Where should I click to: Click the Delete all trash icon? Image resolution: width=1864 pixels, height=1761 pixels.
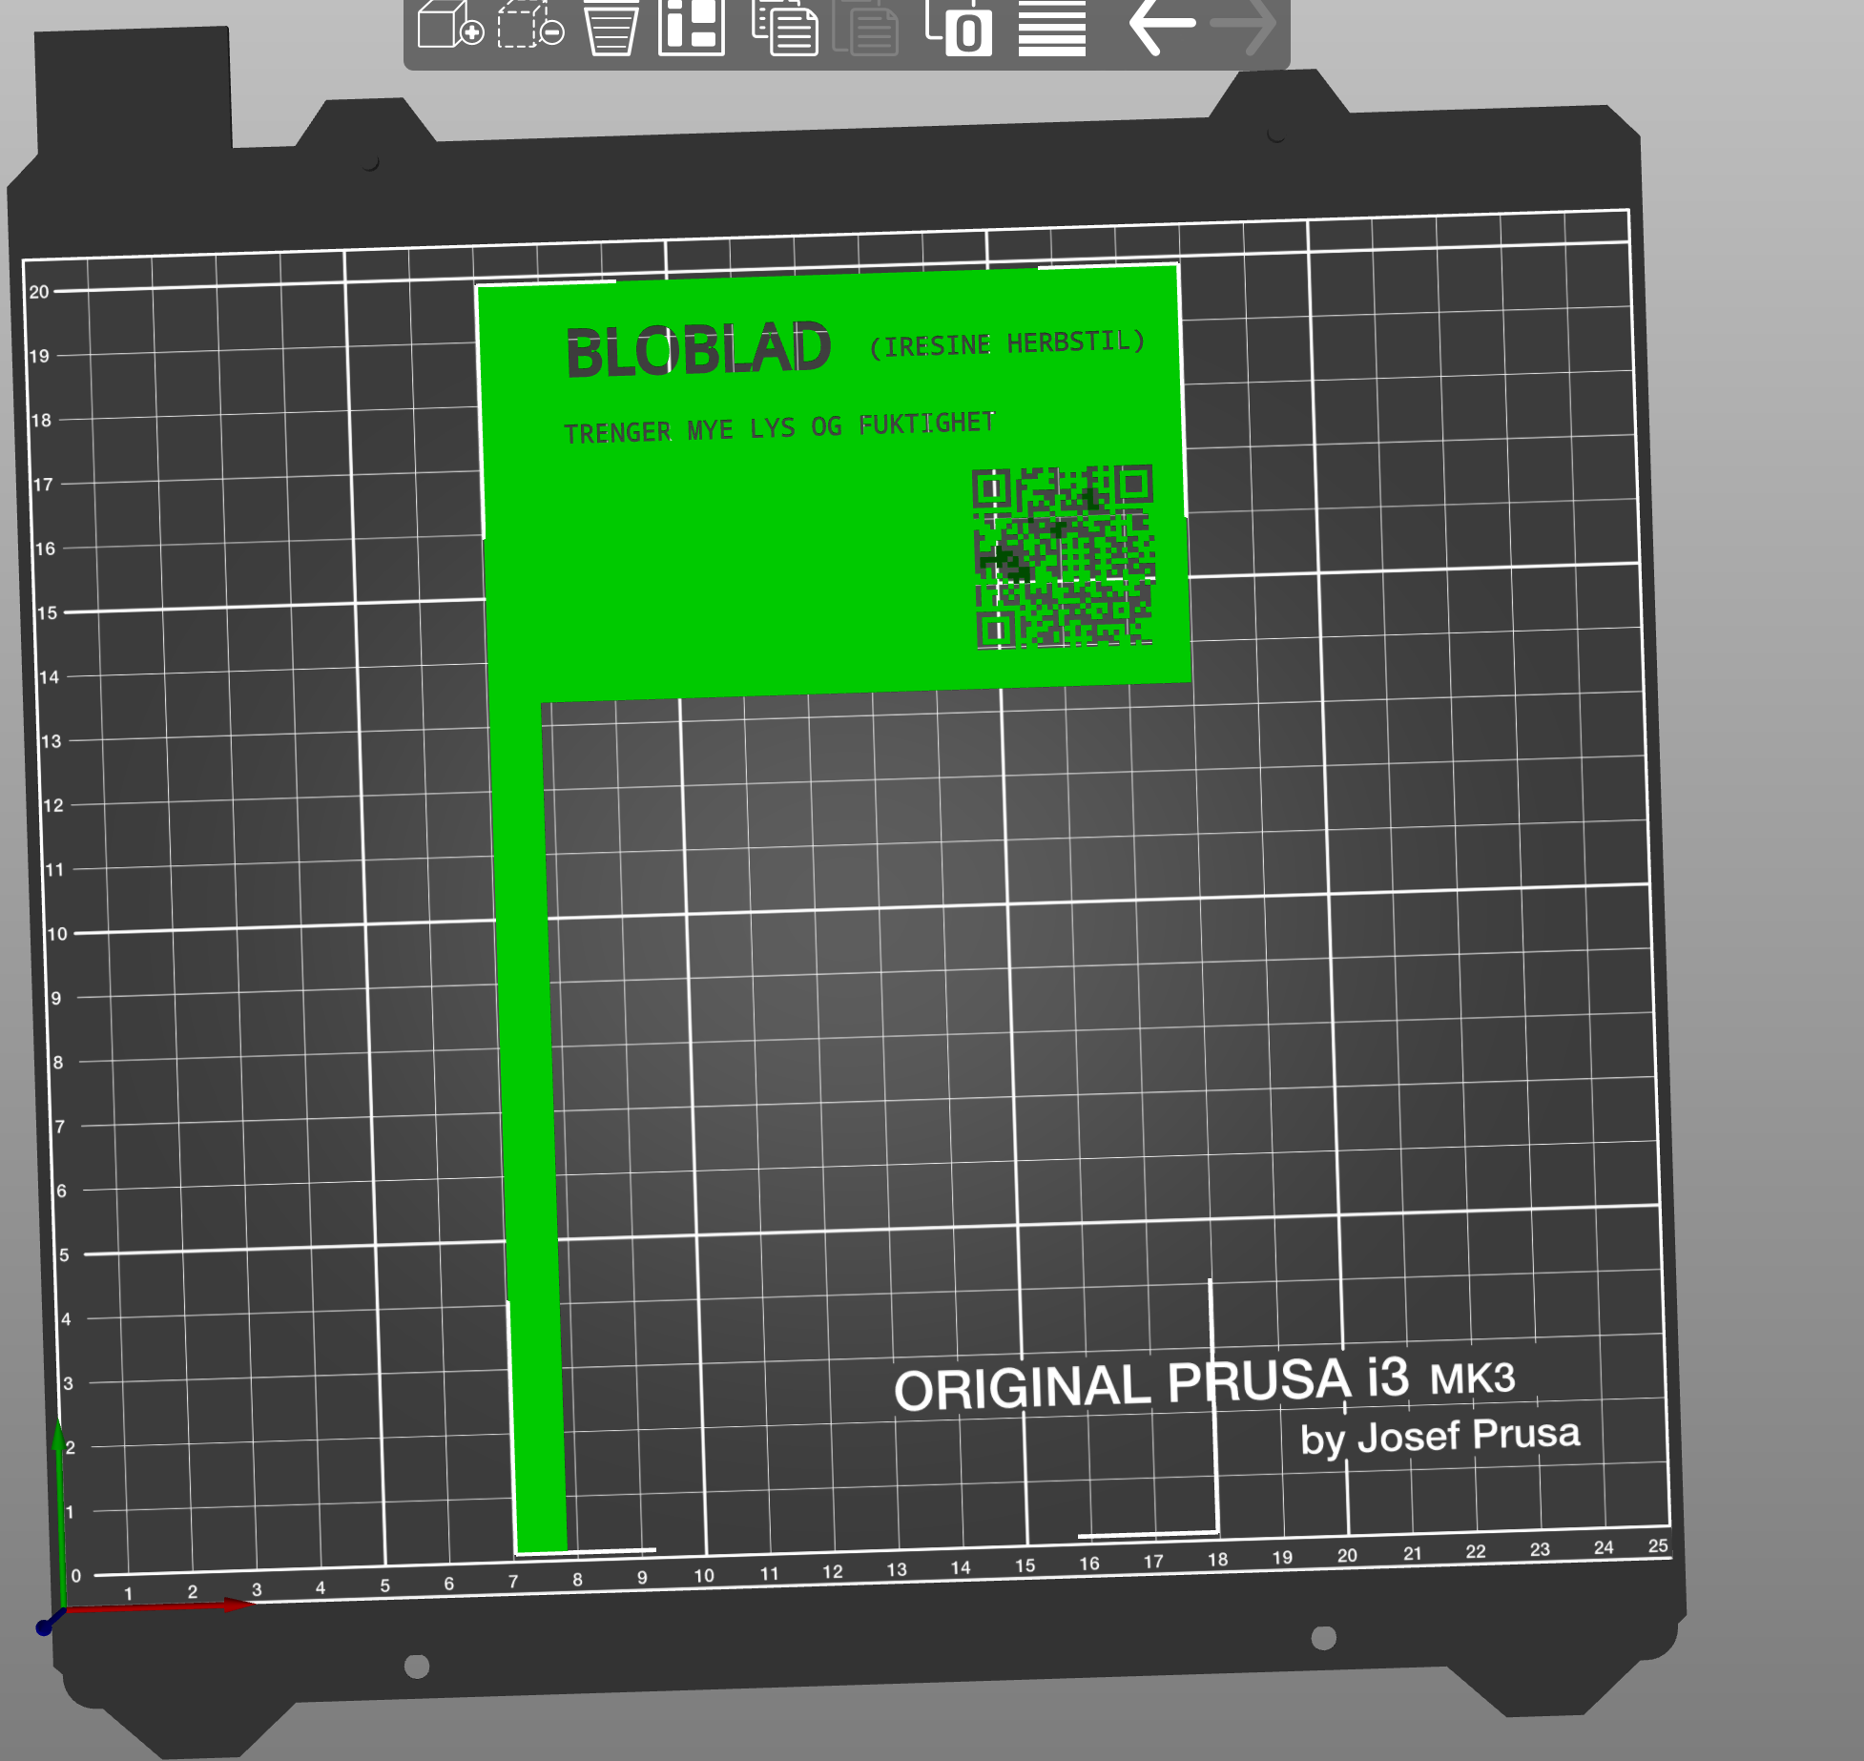pyautogui.click(x=611, y=27)
